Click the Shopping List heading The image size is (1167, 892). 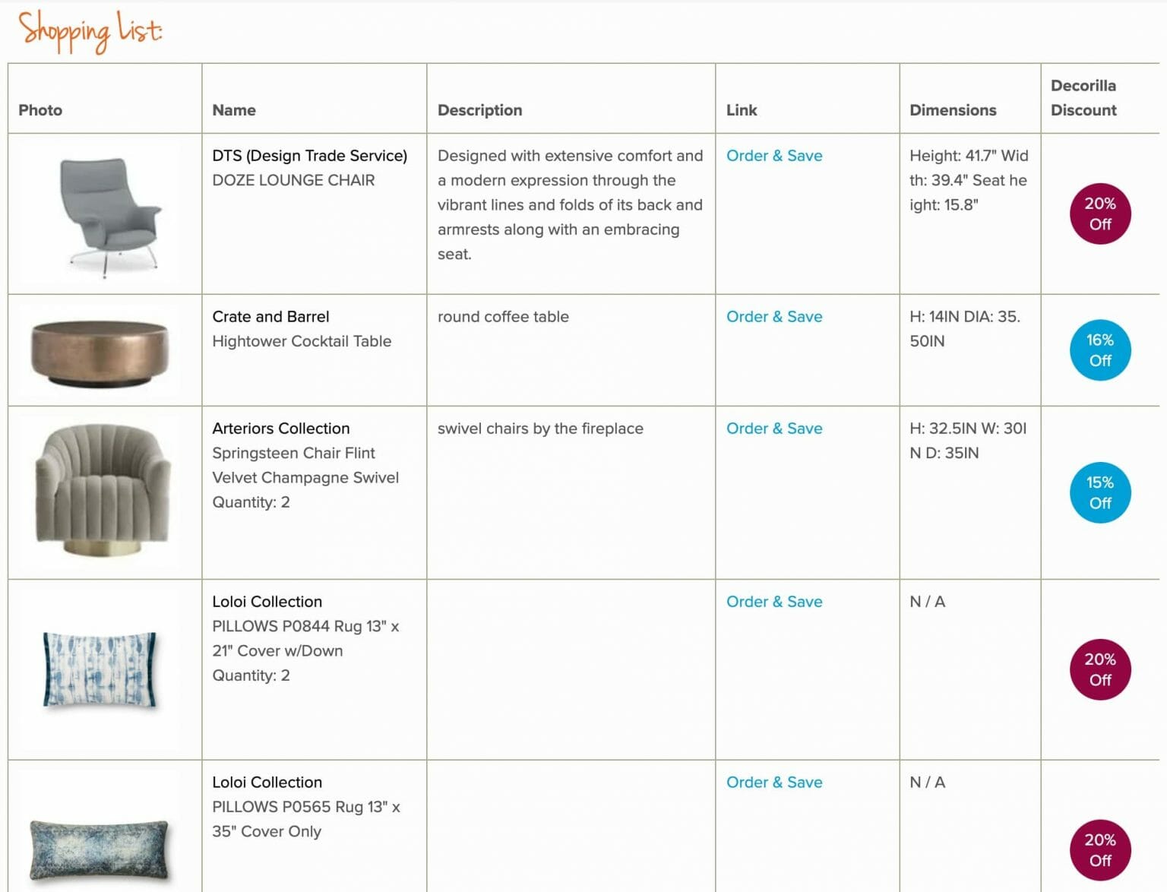(x=90, y=31)
